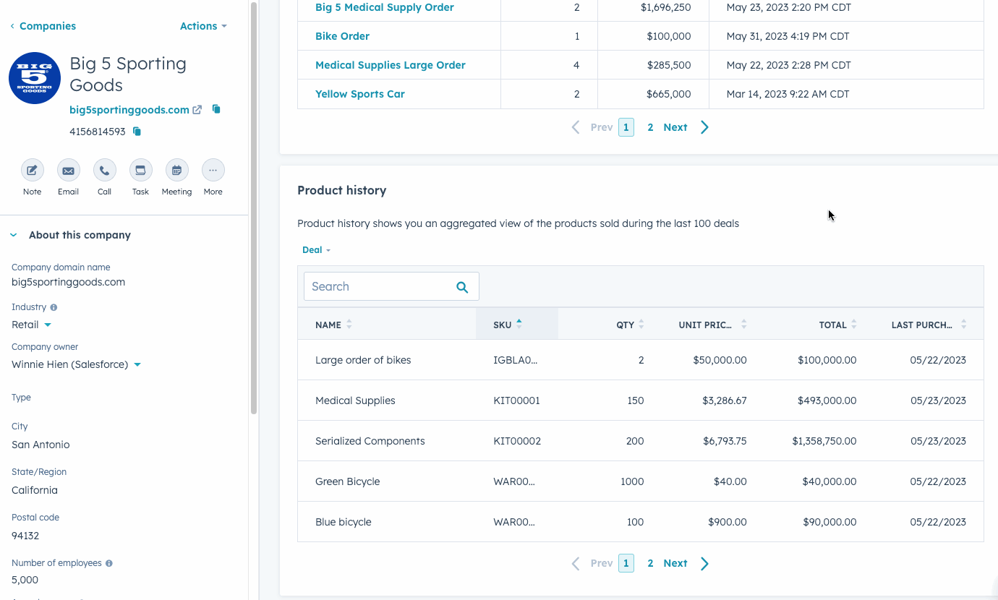Click the Mar 14, 2023 9:22 AM CDT date
This screenshot has height=600, width=998.
point(788,94)
